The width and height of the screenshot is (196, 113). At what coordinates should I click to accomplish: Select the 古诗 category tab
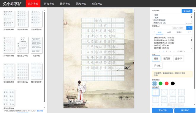[160, 32]
